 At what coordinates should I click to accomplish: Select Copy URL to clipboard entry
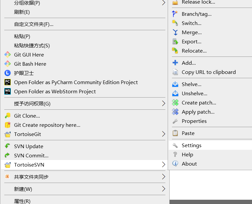[x=210, y=72]
